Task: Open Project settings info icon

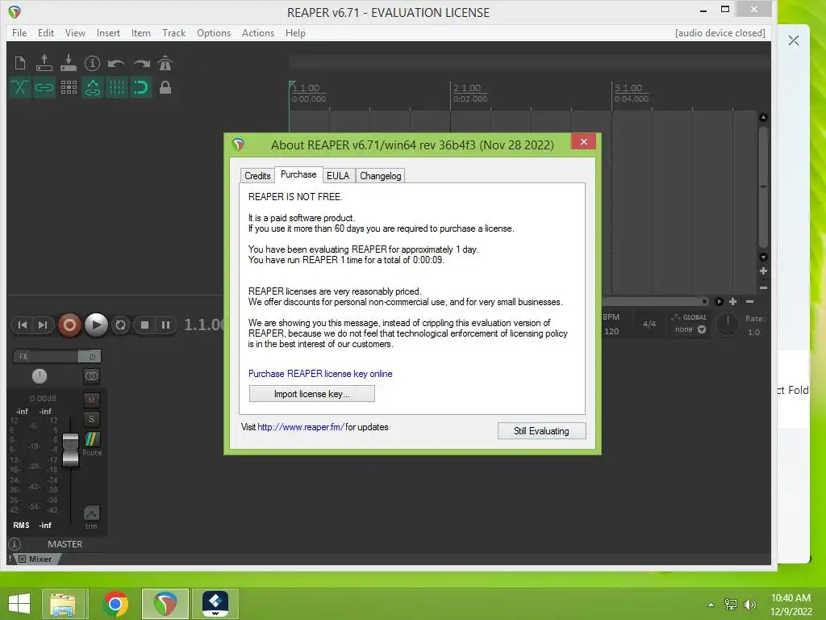Action: click(92, 63)
